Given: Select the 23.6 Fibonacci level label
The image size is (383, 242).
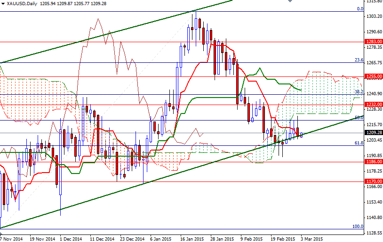Looking at the screenshot, I should pos(359,60).
